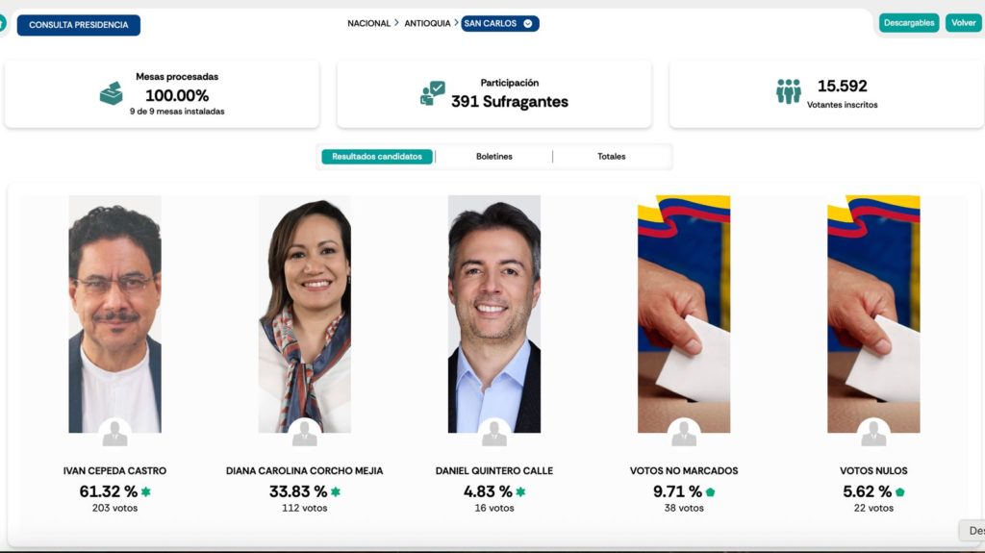Go to the ANTIOQUIA breadcrumb level
985x553 pixels.
point(427,23)
